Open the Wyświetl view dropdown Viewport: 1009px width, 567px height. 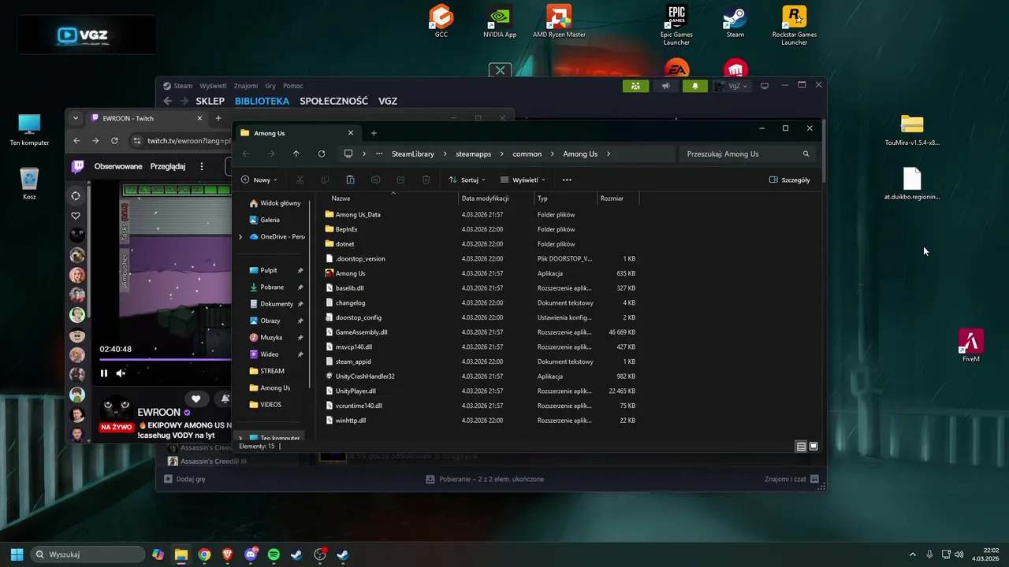(523, 180)
